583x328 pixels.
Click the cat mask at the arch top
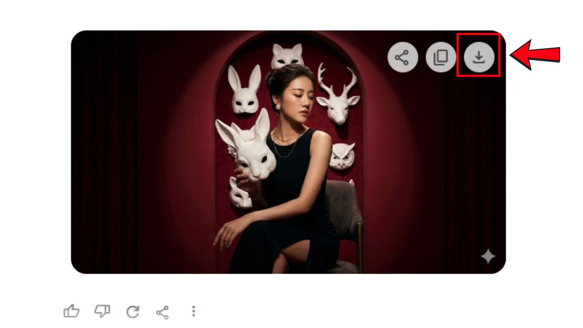tap(287, 56)
